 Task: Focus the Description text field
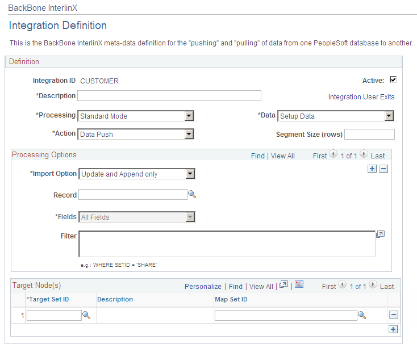(x=169, y=95)
